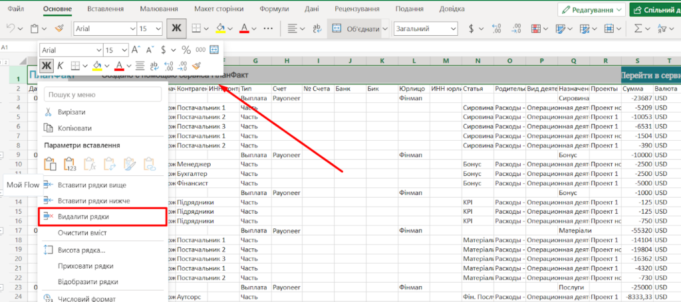Switch to the Вставлення tab
681x302 pixels.
coord(105,9)
